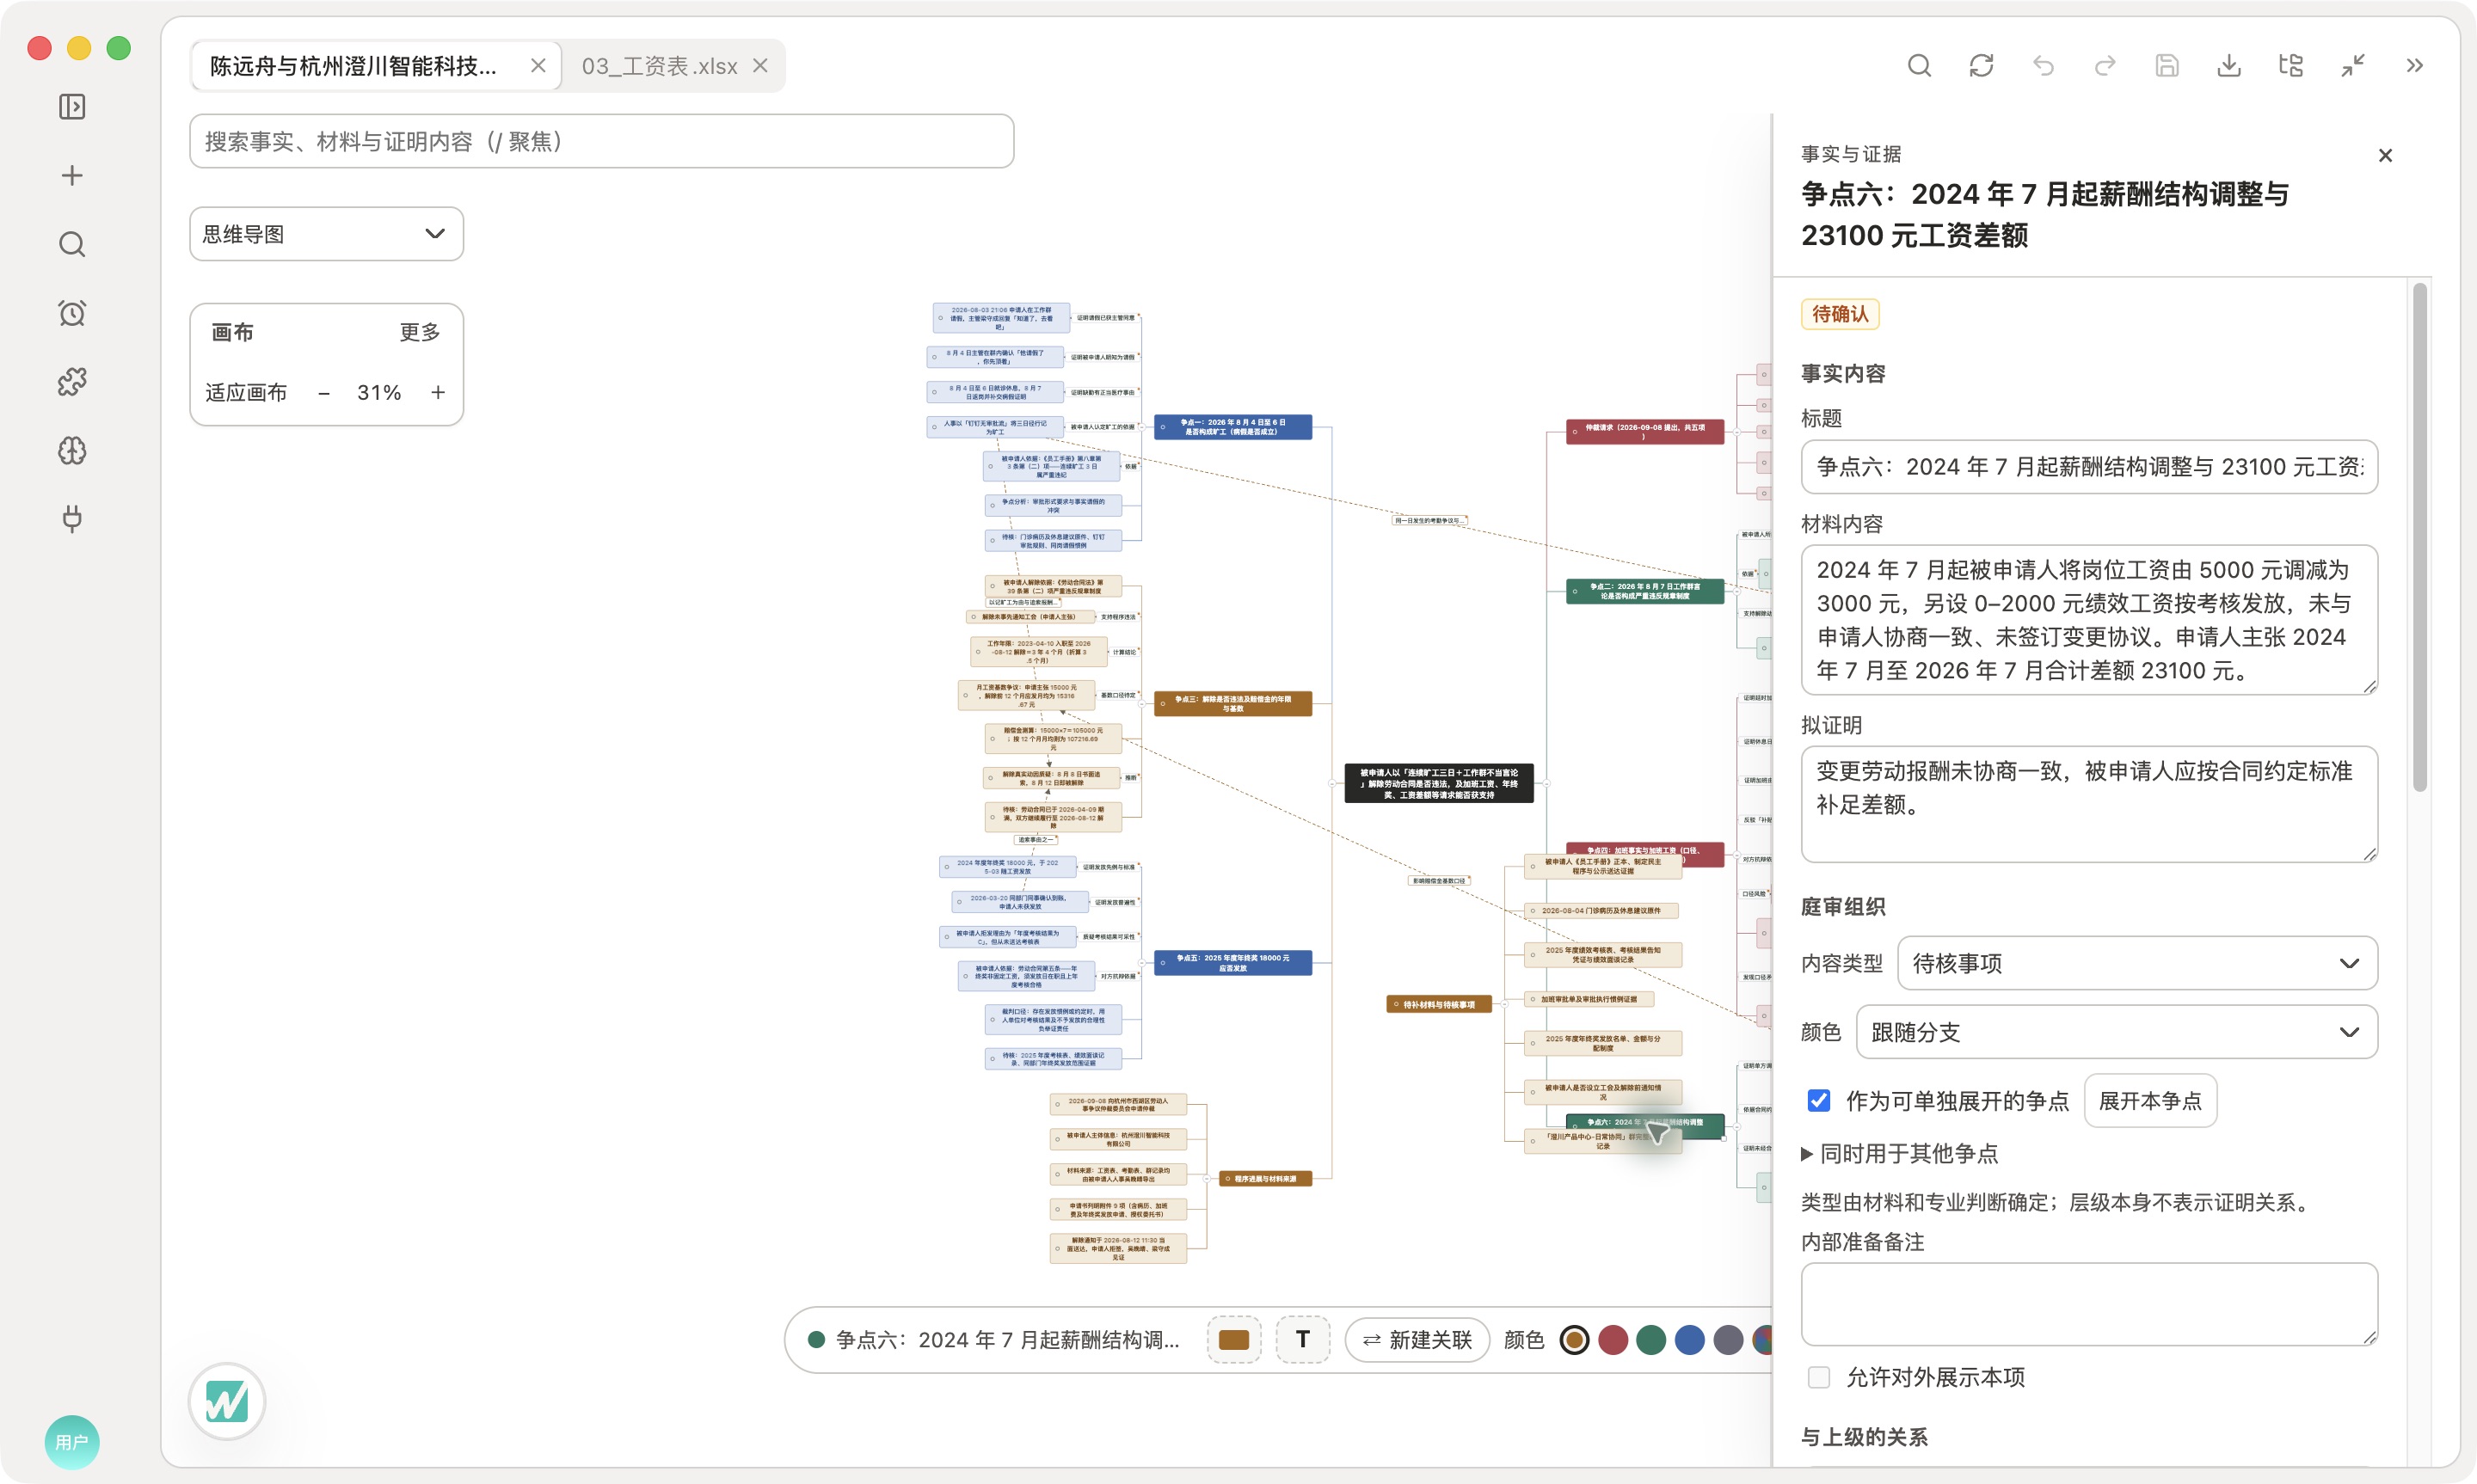The height and width of the screenshot is (1484, 2477).
Task: Select node 争点二：2026 年 8 月 7 日工作群言论
Action: 1645,591
